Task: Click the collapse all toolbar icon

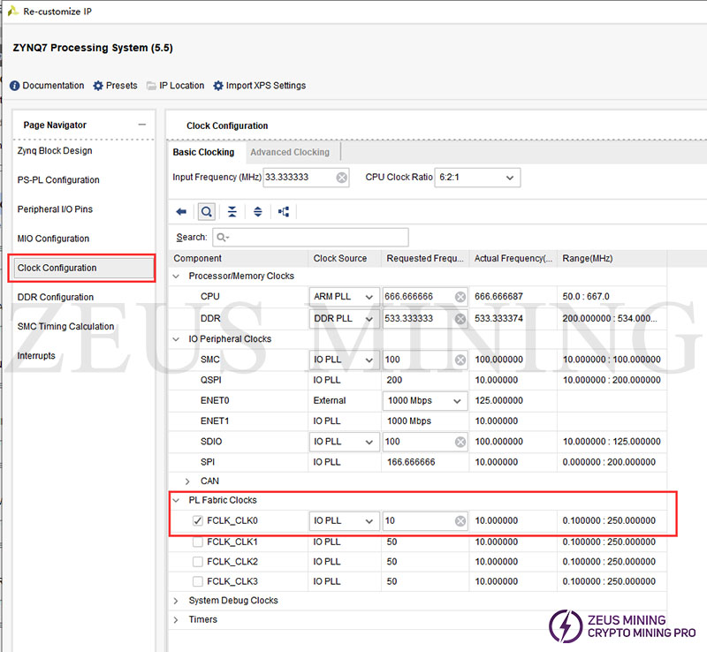Action: click(x=232, y=212)
